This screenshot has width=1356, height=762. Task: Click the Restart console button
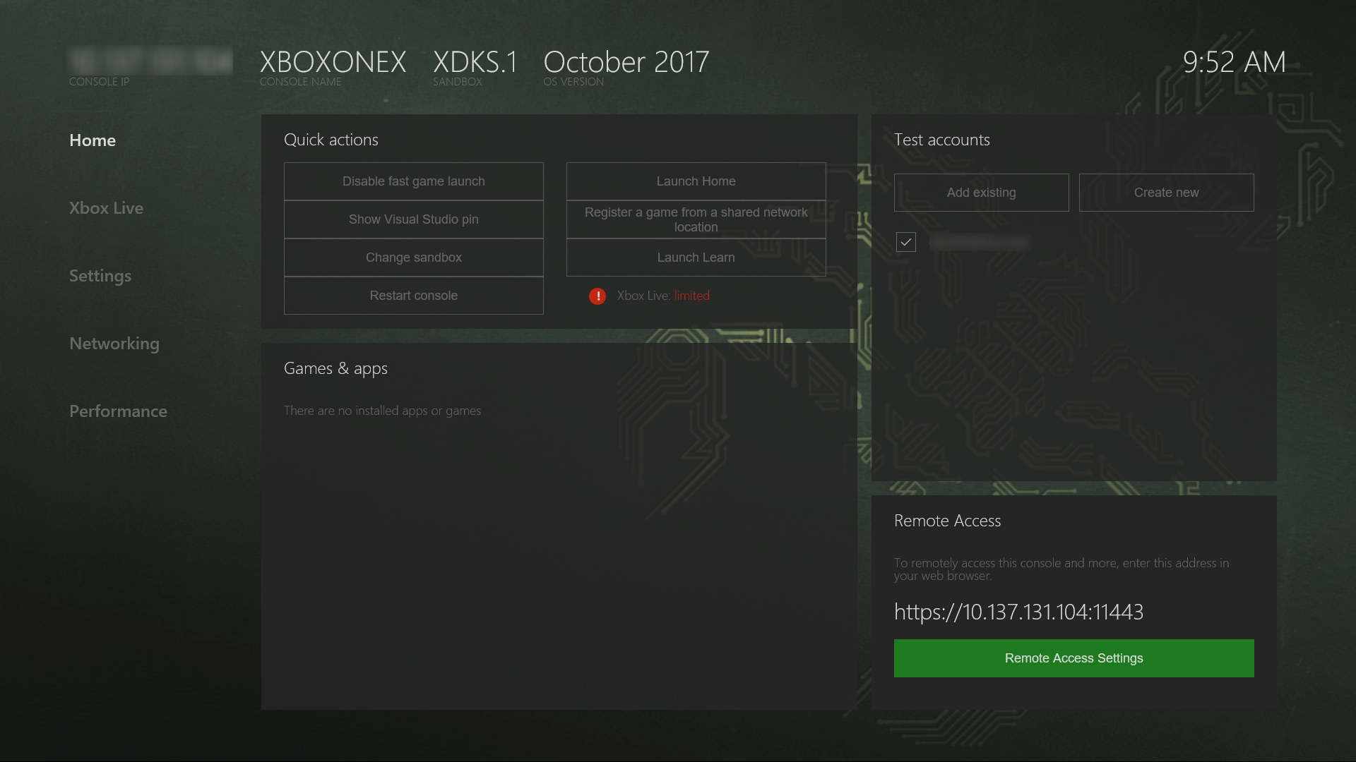click(x=413, y=295)
